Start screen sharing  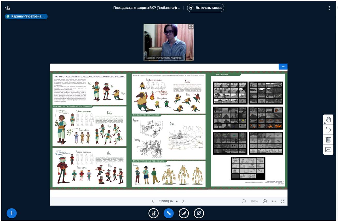click(199, 213)
